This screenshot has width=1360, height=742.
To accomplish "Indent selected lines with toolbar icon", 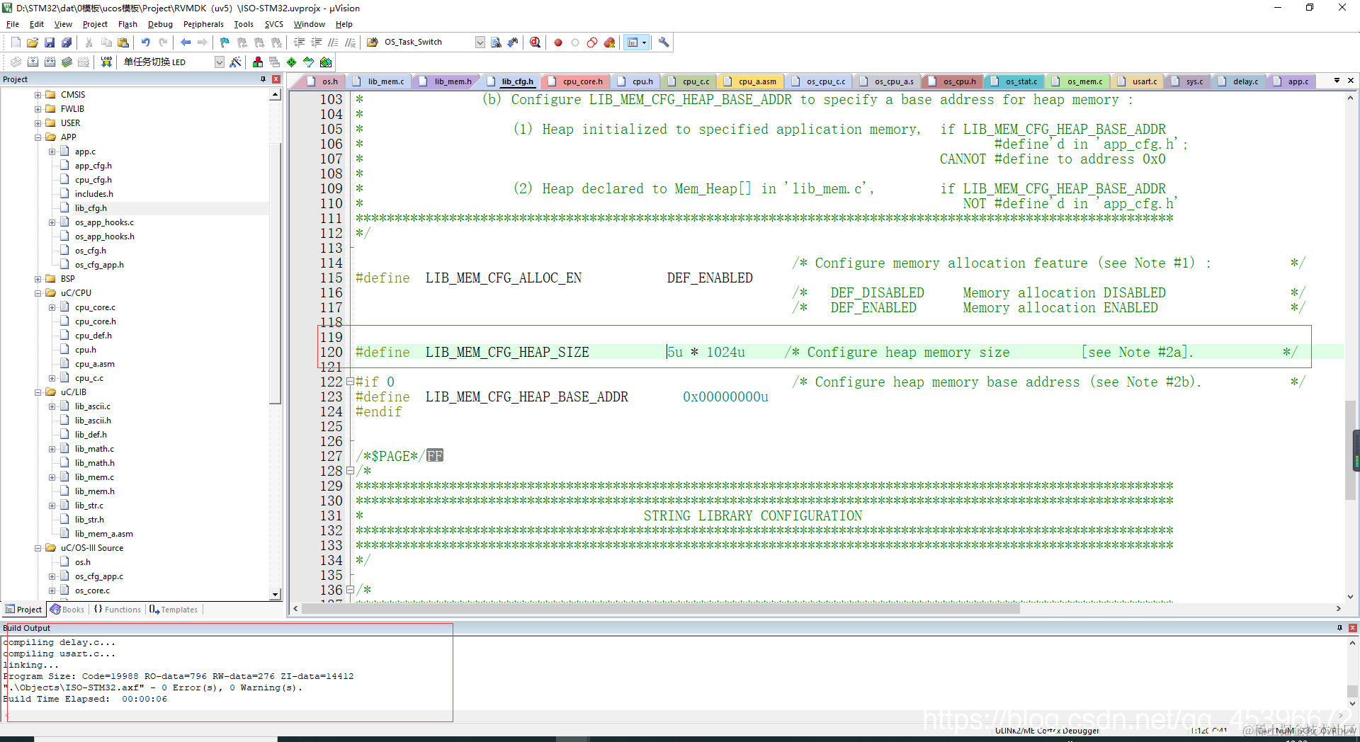I will [299, 42].
